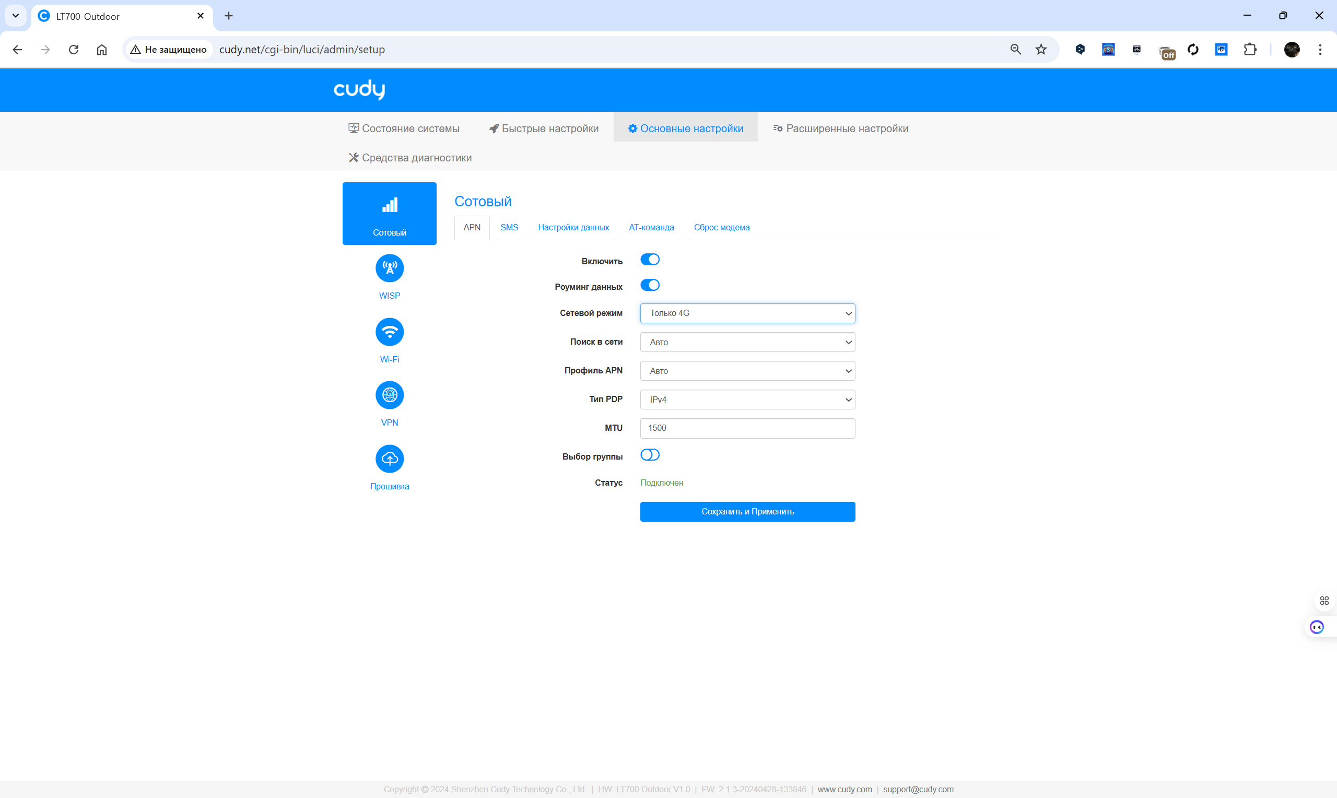Open browser extensions puzzle icon
Image resolution: width=1337 pixels, height=798 pixels.
(x=1250, y=50)
